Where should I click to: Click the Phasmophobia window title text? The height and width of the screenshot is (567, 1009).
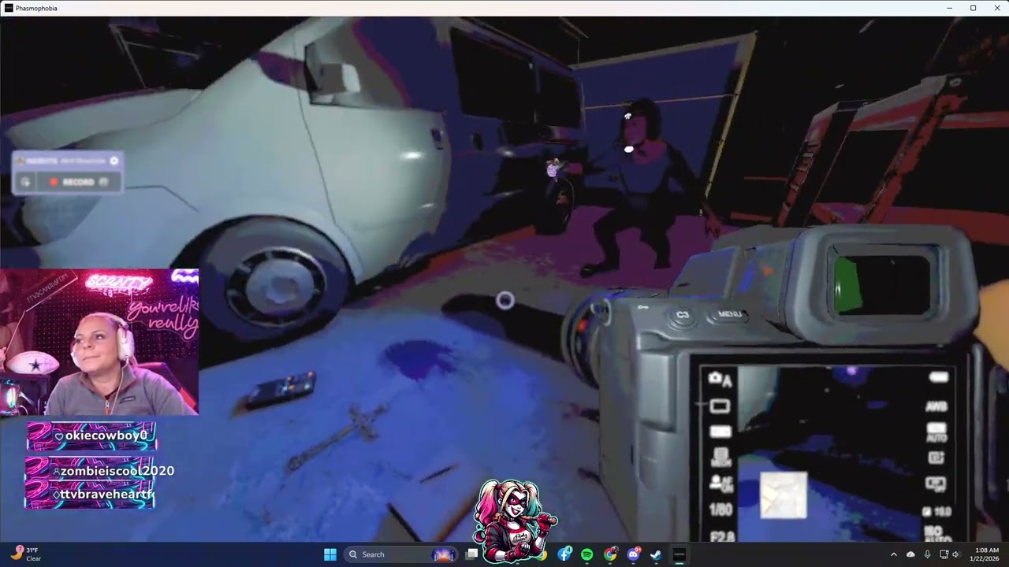[36, 8]
